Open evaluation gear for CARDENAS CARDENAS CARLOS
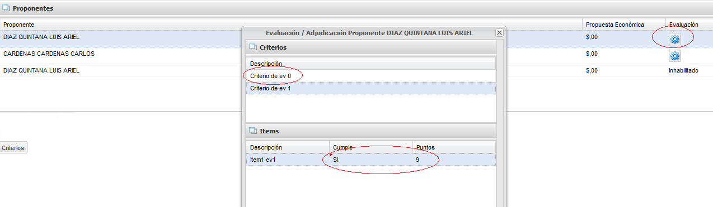Image resolution: width=713 pixels, height=207 pixels. [674, 56]
